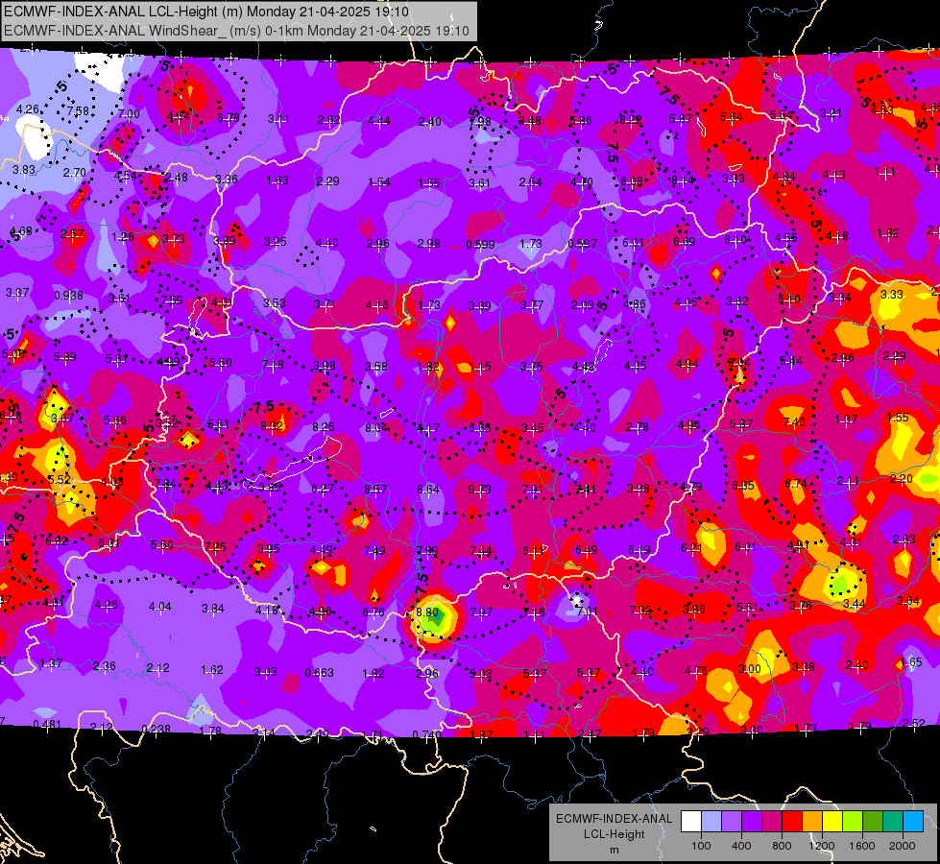Click the 2000 label on the legend scale
Image resolution: width=940 pixels, height=864 pixels.
903,846
